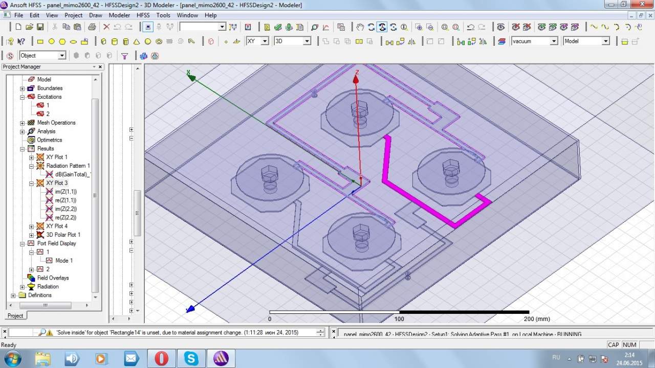Select Mode 1 under Port Field Display

click(64, 261)
